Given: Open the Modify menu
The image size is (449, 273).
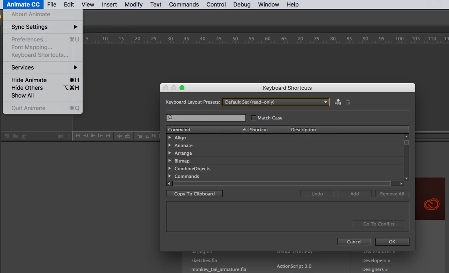Looking at the screenshot, I should click(134, 4).
